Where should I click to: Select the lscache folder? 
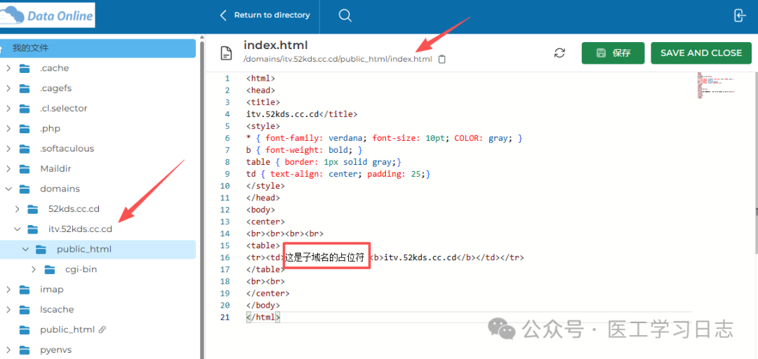pyautogui.click(x=56, y=309)
